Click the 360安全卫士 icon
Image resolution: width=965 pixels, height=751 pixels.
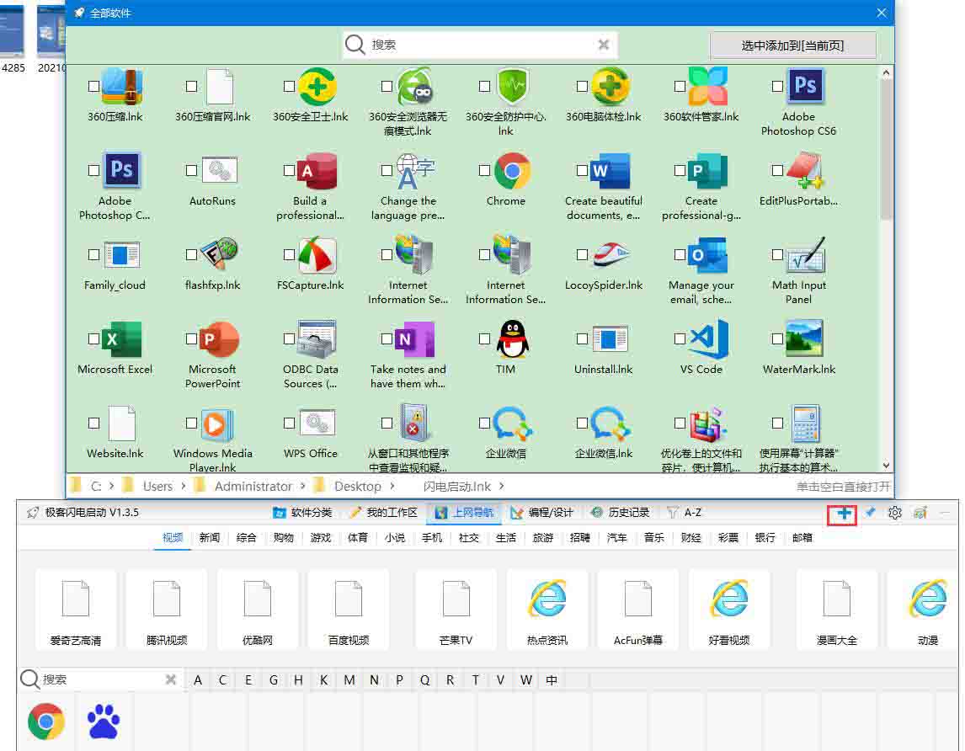317,86
